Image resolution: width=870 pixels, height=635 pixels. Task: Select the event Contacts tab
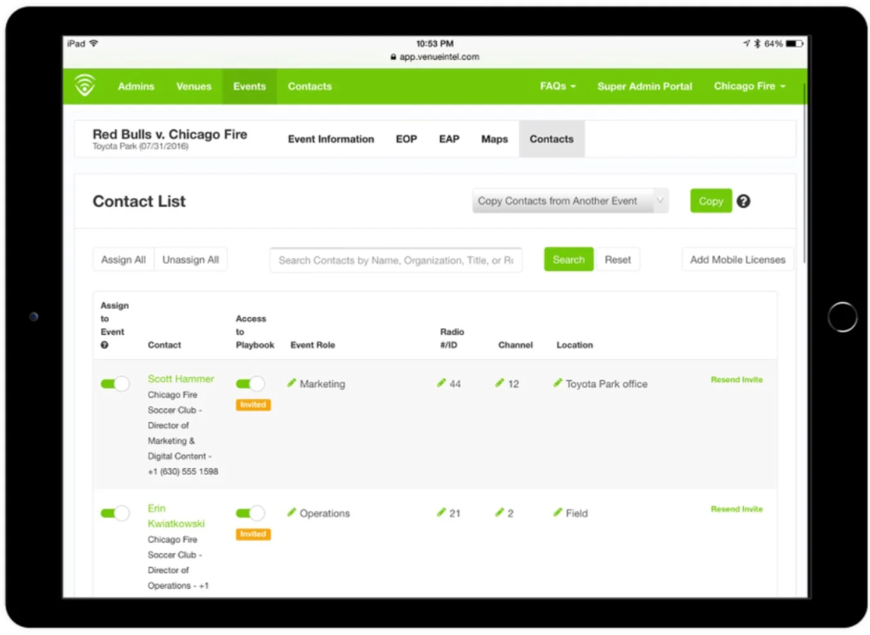pos(552,139)
